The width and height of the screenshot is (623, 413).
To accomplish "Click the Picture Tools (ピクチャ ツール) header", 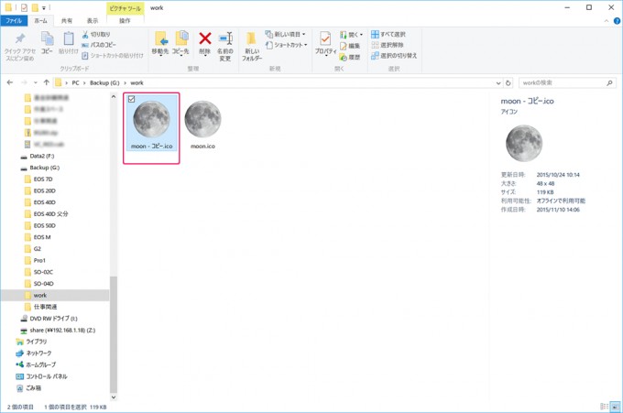I will 126,8.
